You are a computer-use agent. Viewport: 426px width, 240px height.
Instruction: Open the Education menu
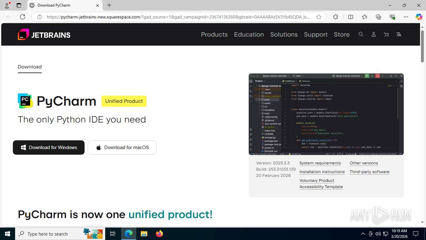249,34
